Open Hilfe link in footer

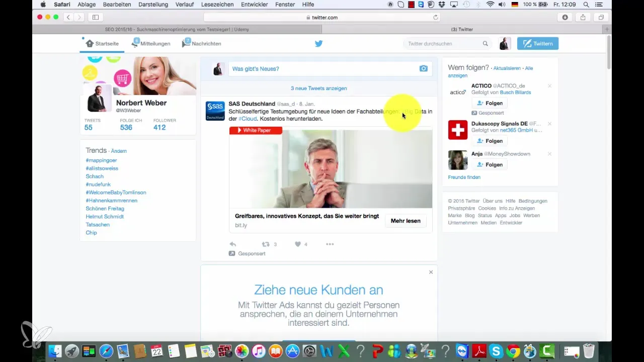coord(510,201)
